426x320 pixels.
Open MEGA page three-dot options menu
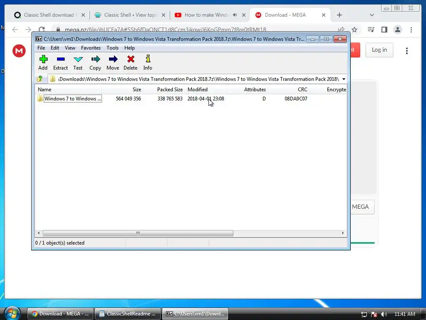[x=407, y=50]
